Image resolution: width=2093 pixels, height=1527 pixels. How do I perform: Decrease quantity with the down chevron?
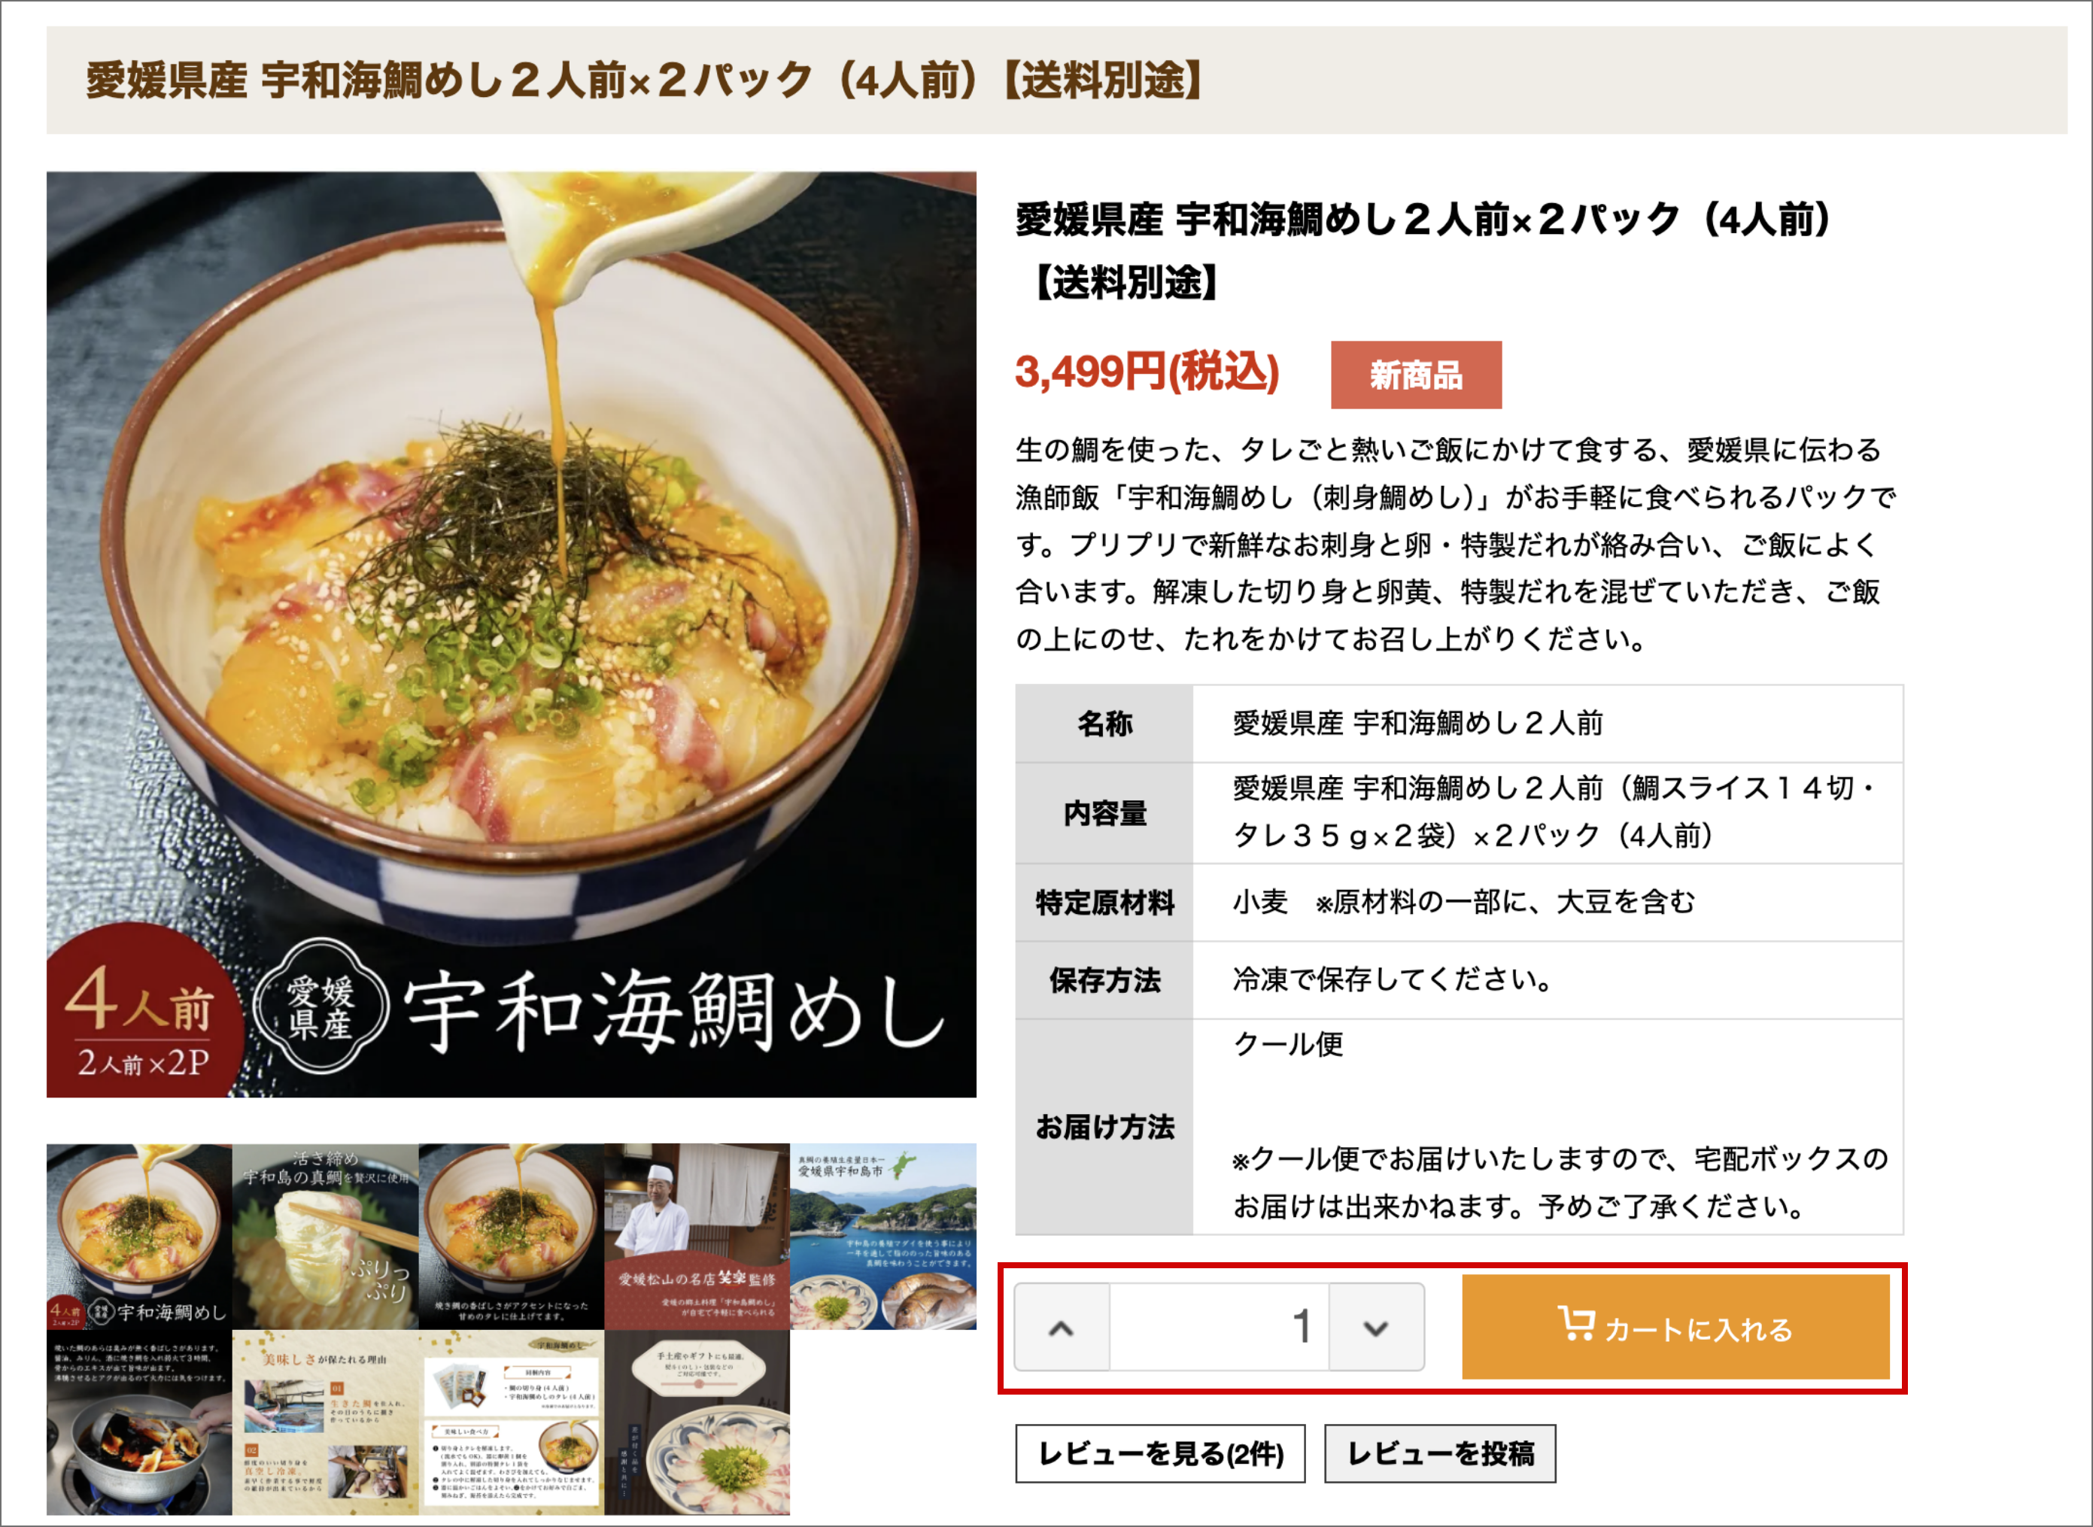click(1377, 1328)
